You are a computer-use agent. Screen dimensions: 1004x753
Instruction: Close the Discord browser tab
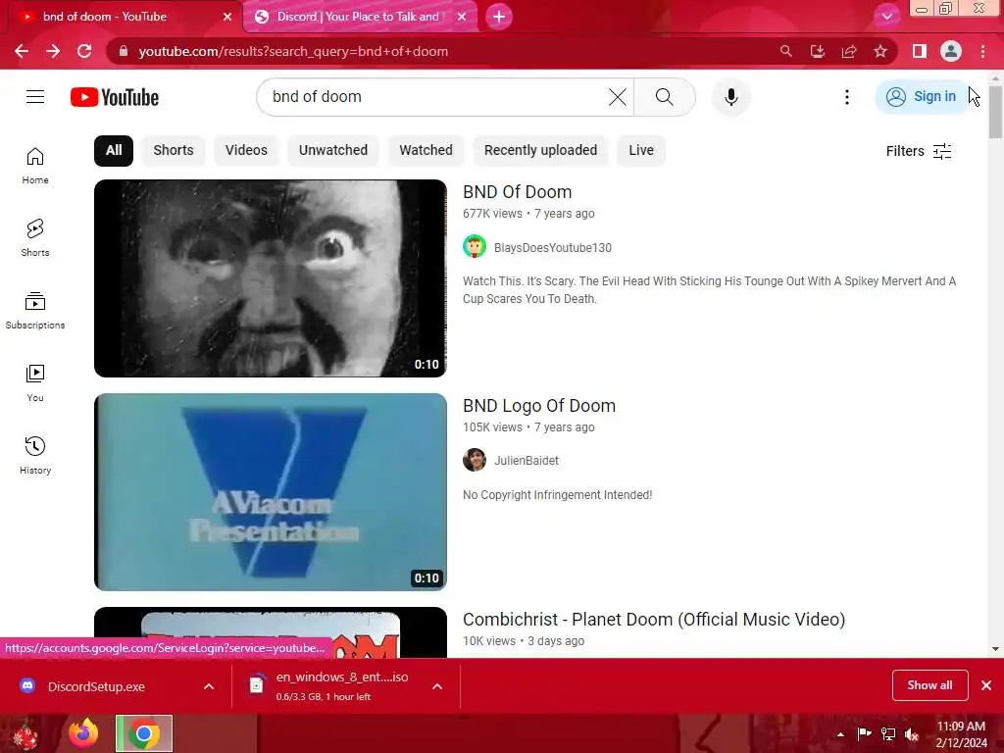click(x=462, y=17)
